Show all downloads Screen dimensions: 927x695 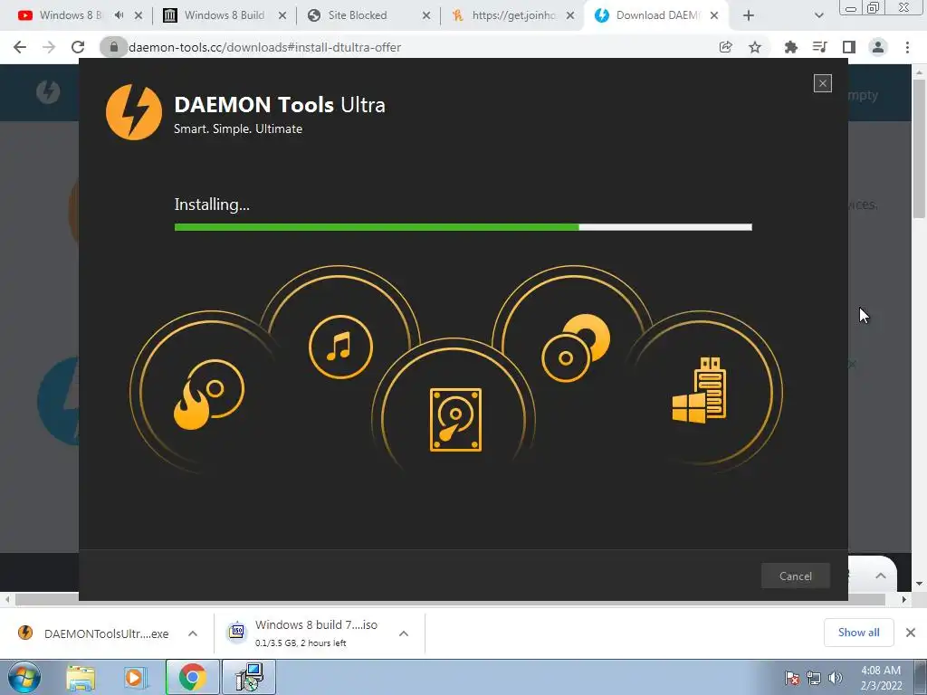[858, 633]
